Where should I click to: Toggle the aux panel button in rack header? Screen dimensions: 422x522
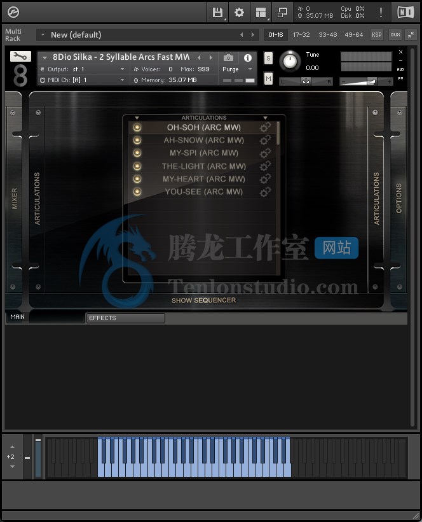tap(395, 34)
